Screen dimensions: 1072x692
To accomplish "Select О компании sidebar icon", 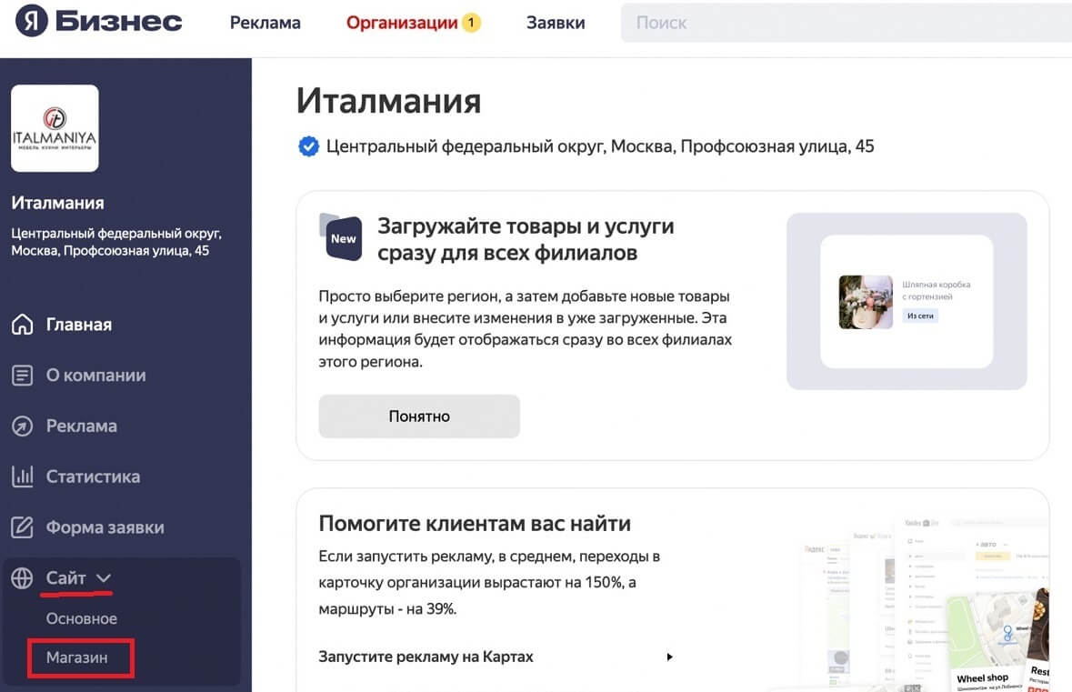I will click(20, 376).
